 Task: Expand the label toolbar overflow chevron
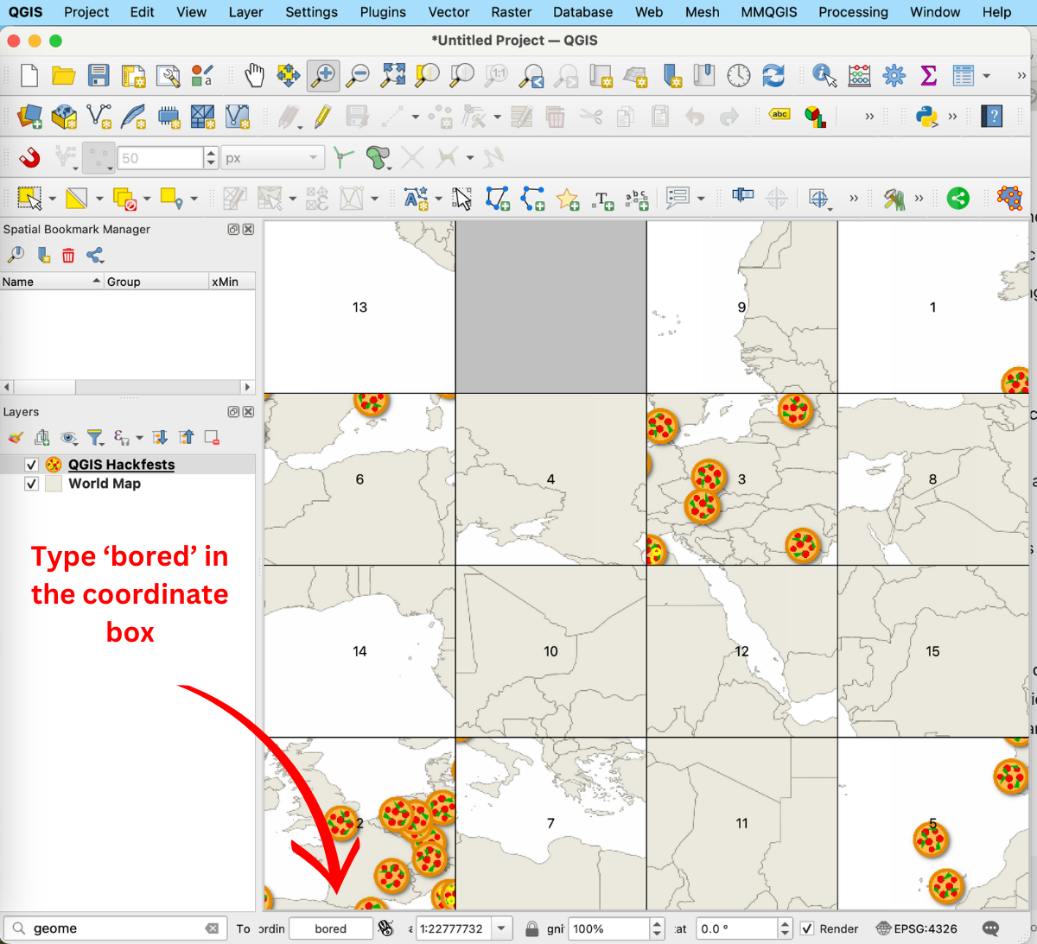click(869, 116)
